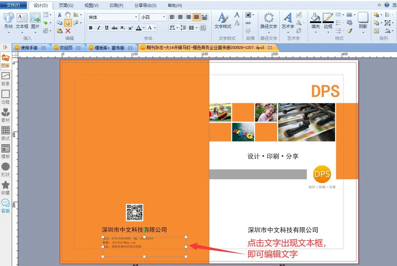Toggle bold formatting
This screenshot has width=397, height=266.
91,28
